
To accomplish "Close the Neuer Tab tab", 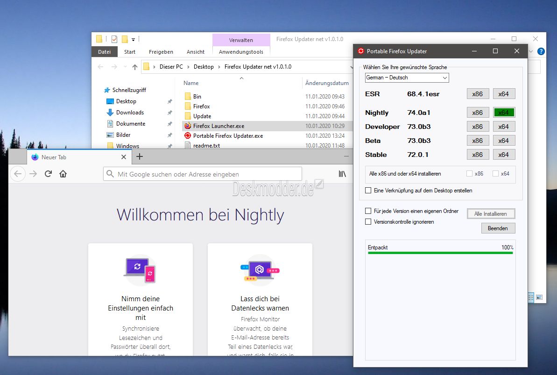I will (124, 157).
